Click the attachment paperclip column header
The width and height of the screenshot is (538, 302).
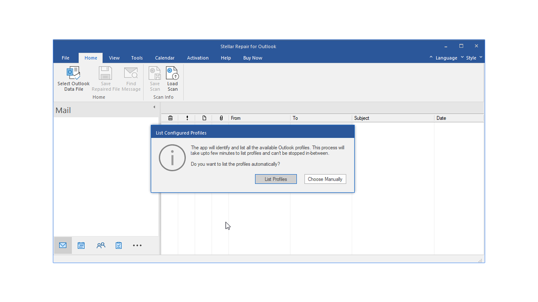tap(221, 118)
